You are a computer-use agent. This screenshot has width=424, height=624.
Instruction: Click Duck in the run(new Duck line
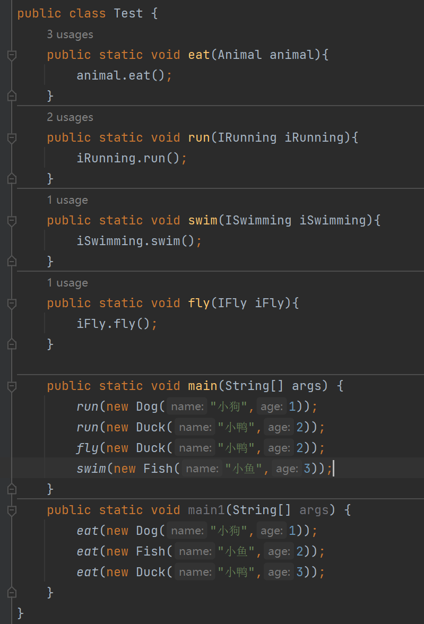click(151, 428)
